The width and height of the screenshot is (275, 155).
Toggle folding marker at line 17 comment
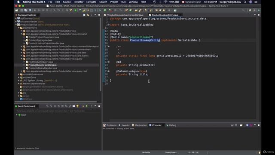click(x=109, y=46)
